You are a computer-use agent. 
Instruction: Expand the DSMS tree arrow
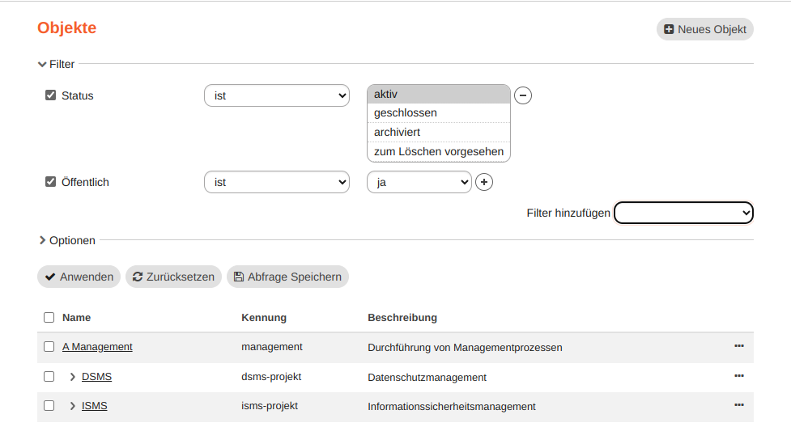pos(72,377)
